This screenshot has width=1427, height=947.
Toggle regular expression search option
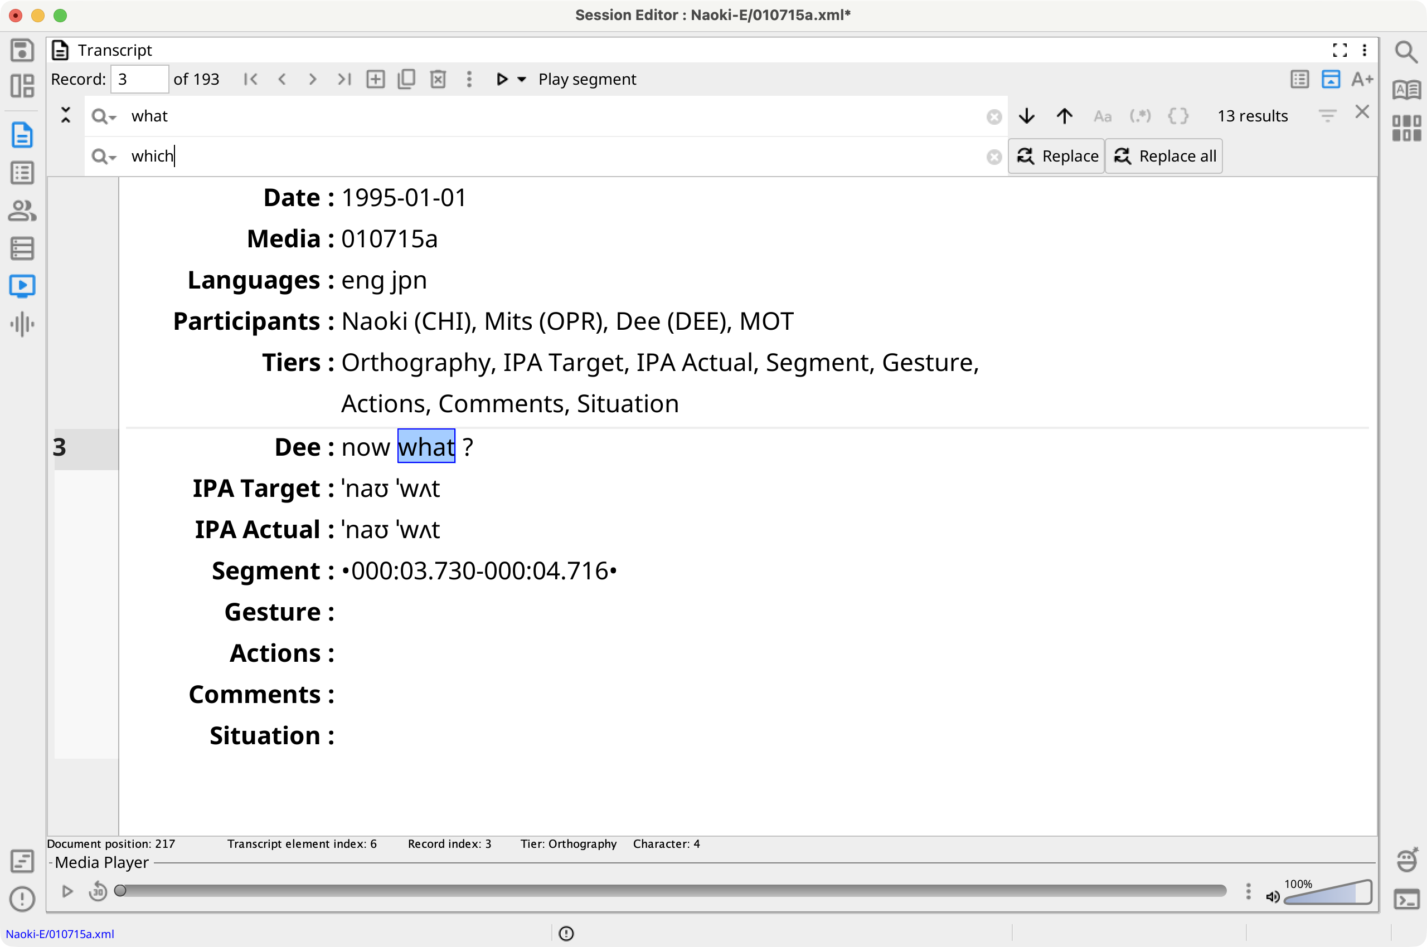[x=1140, y=116]
